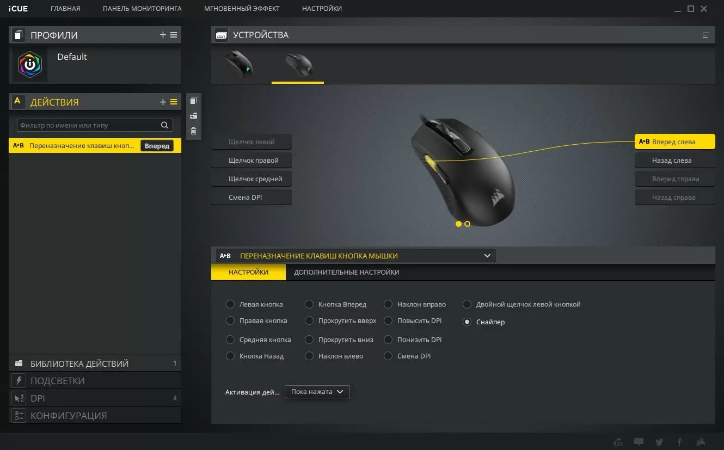Screen dimensions: 724x450
Task: Click the Default profile iCUE icon
Action: [30, 64]
